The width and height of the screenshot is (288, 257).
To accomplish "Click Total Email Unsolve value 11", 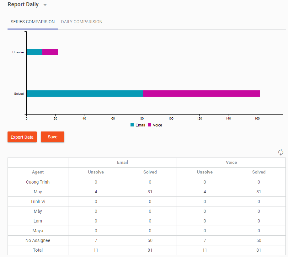I will pyautogui.click(x=96, y=250).
